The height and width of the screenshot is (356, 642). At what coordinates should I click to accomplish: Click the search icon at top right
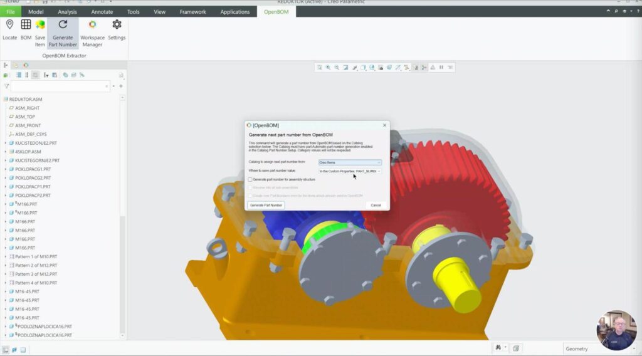click(x=616, y=11)
